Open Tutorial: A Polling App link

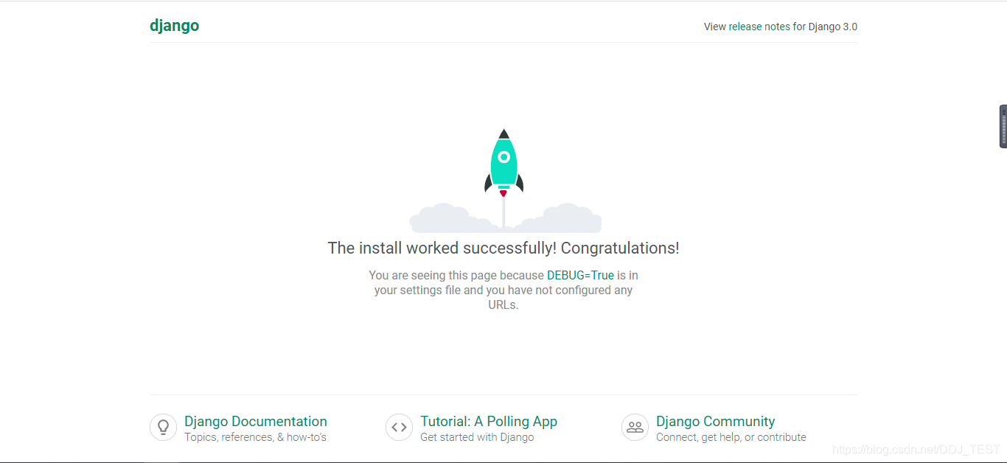tap(489, 421)
